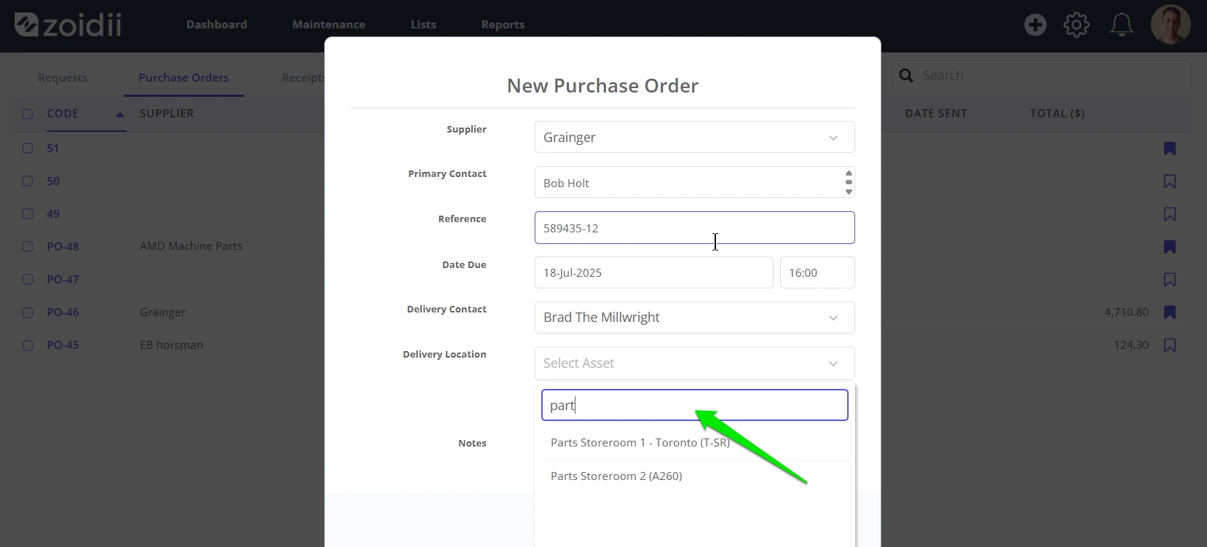Toggle bookmark for order 49

1170,214
